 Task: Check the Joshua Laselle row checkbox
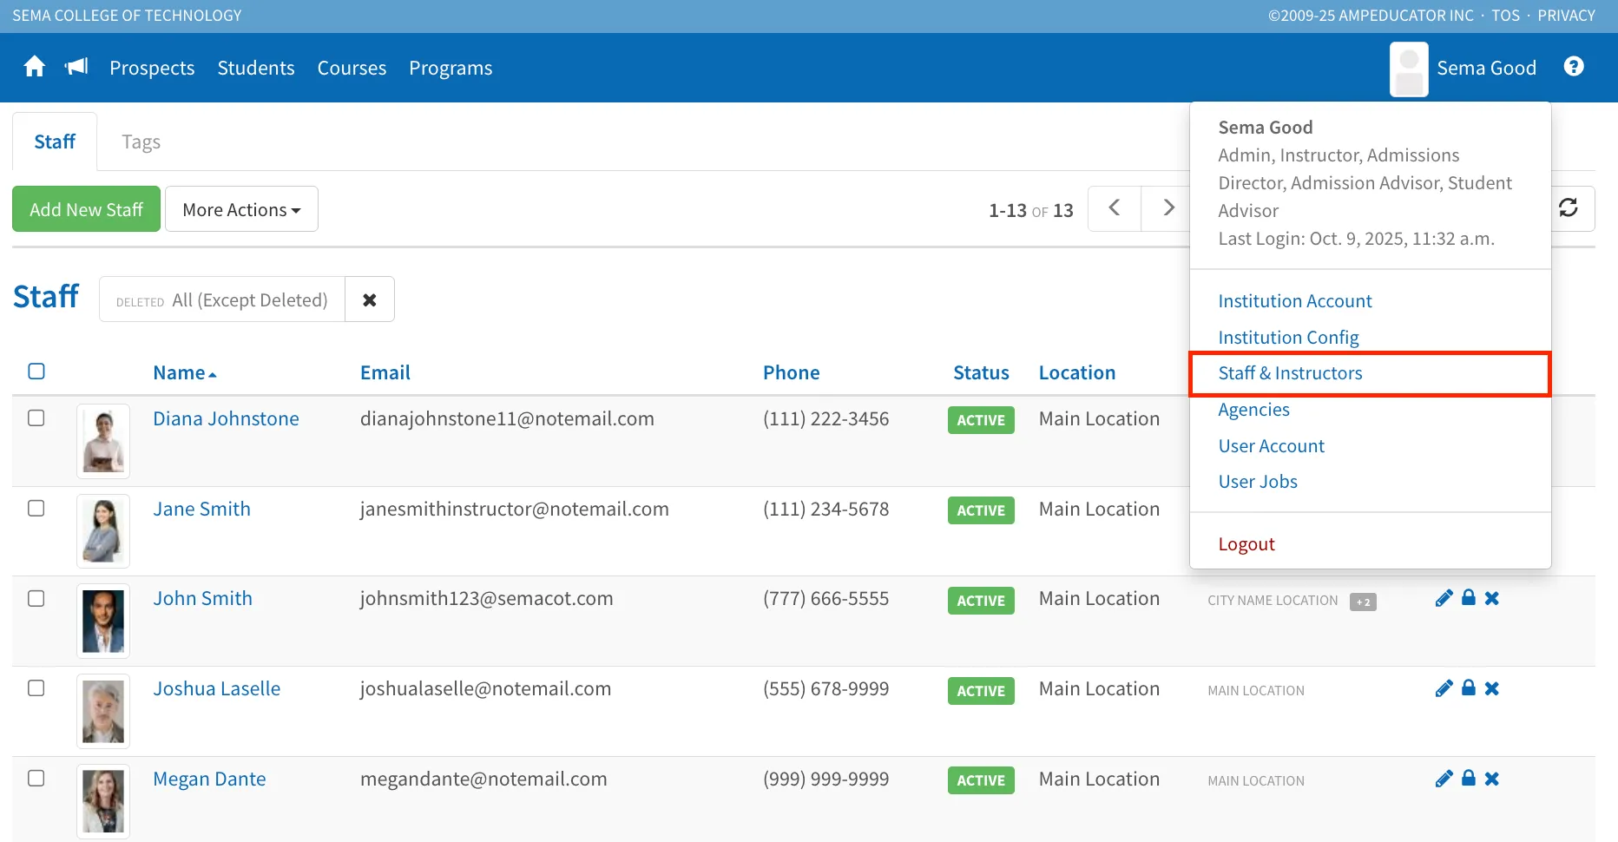pyautogui.click(x=36, y=688)
